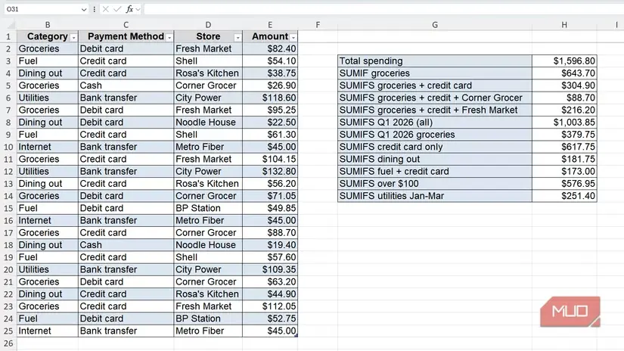Click the Total spending value $1,596.80
This screenshot has width=624, height=351.
(x=564, y=61)
